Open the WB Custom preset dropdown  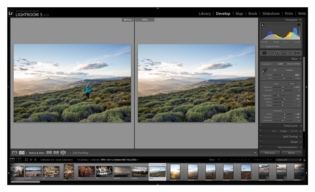[290, 70]
